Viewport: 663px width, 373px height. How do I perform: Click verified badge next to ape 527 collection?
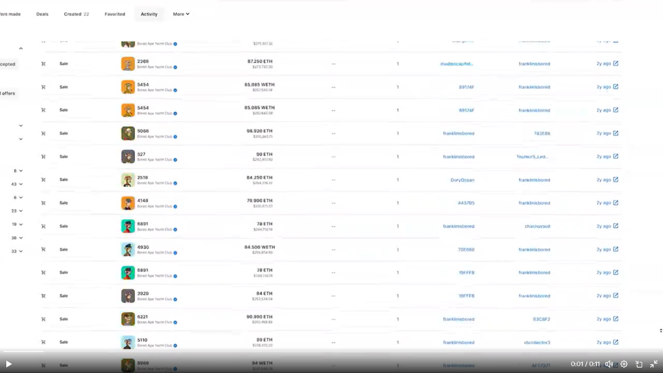[175, 160]
